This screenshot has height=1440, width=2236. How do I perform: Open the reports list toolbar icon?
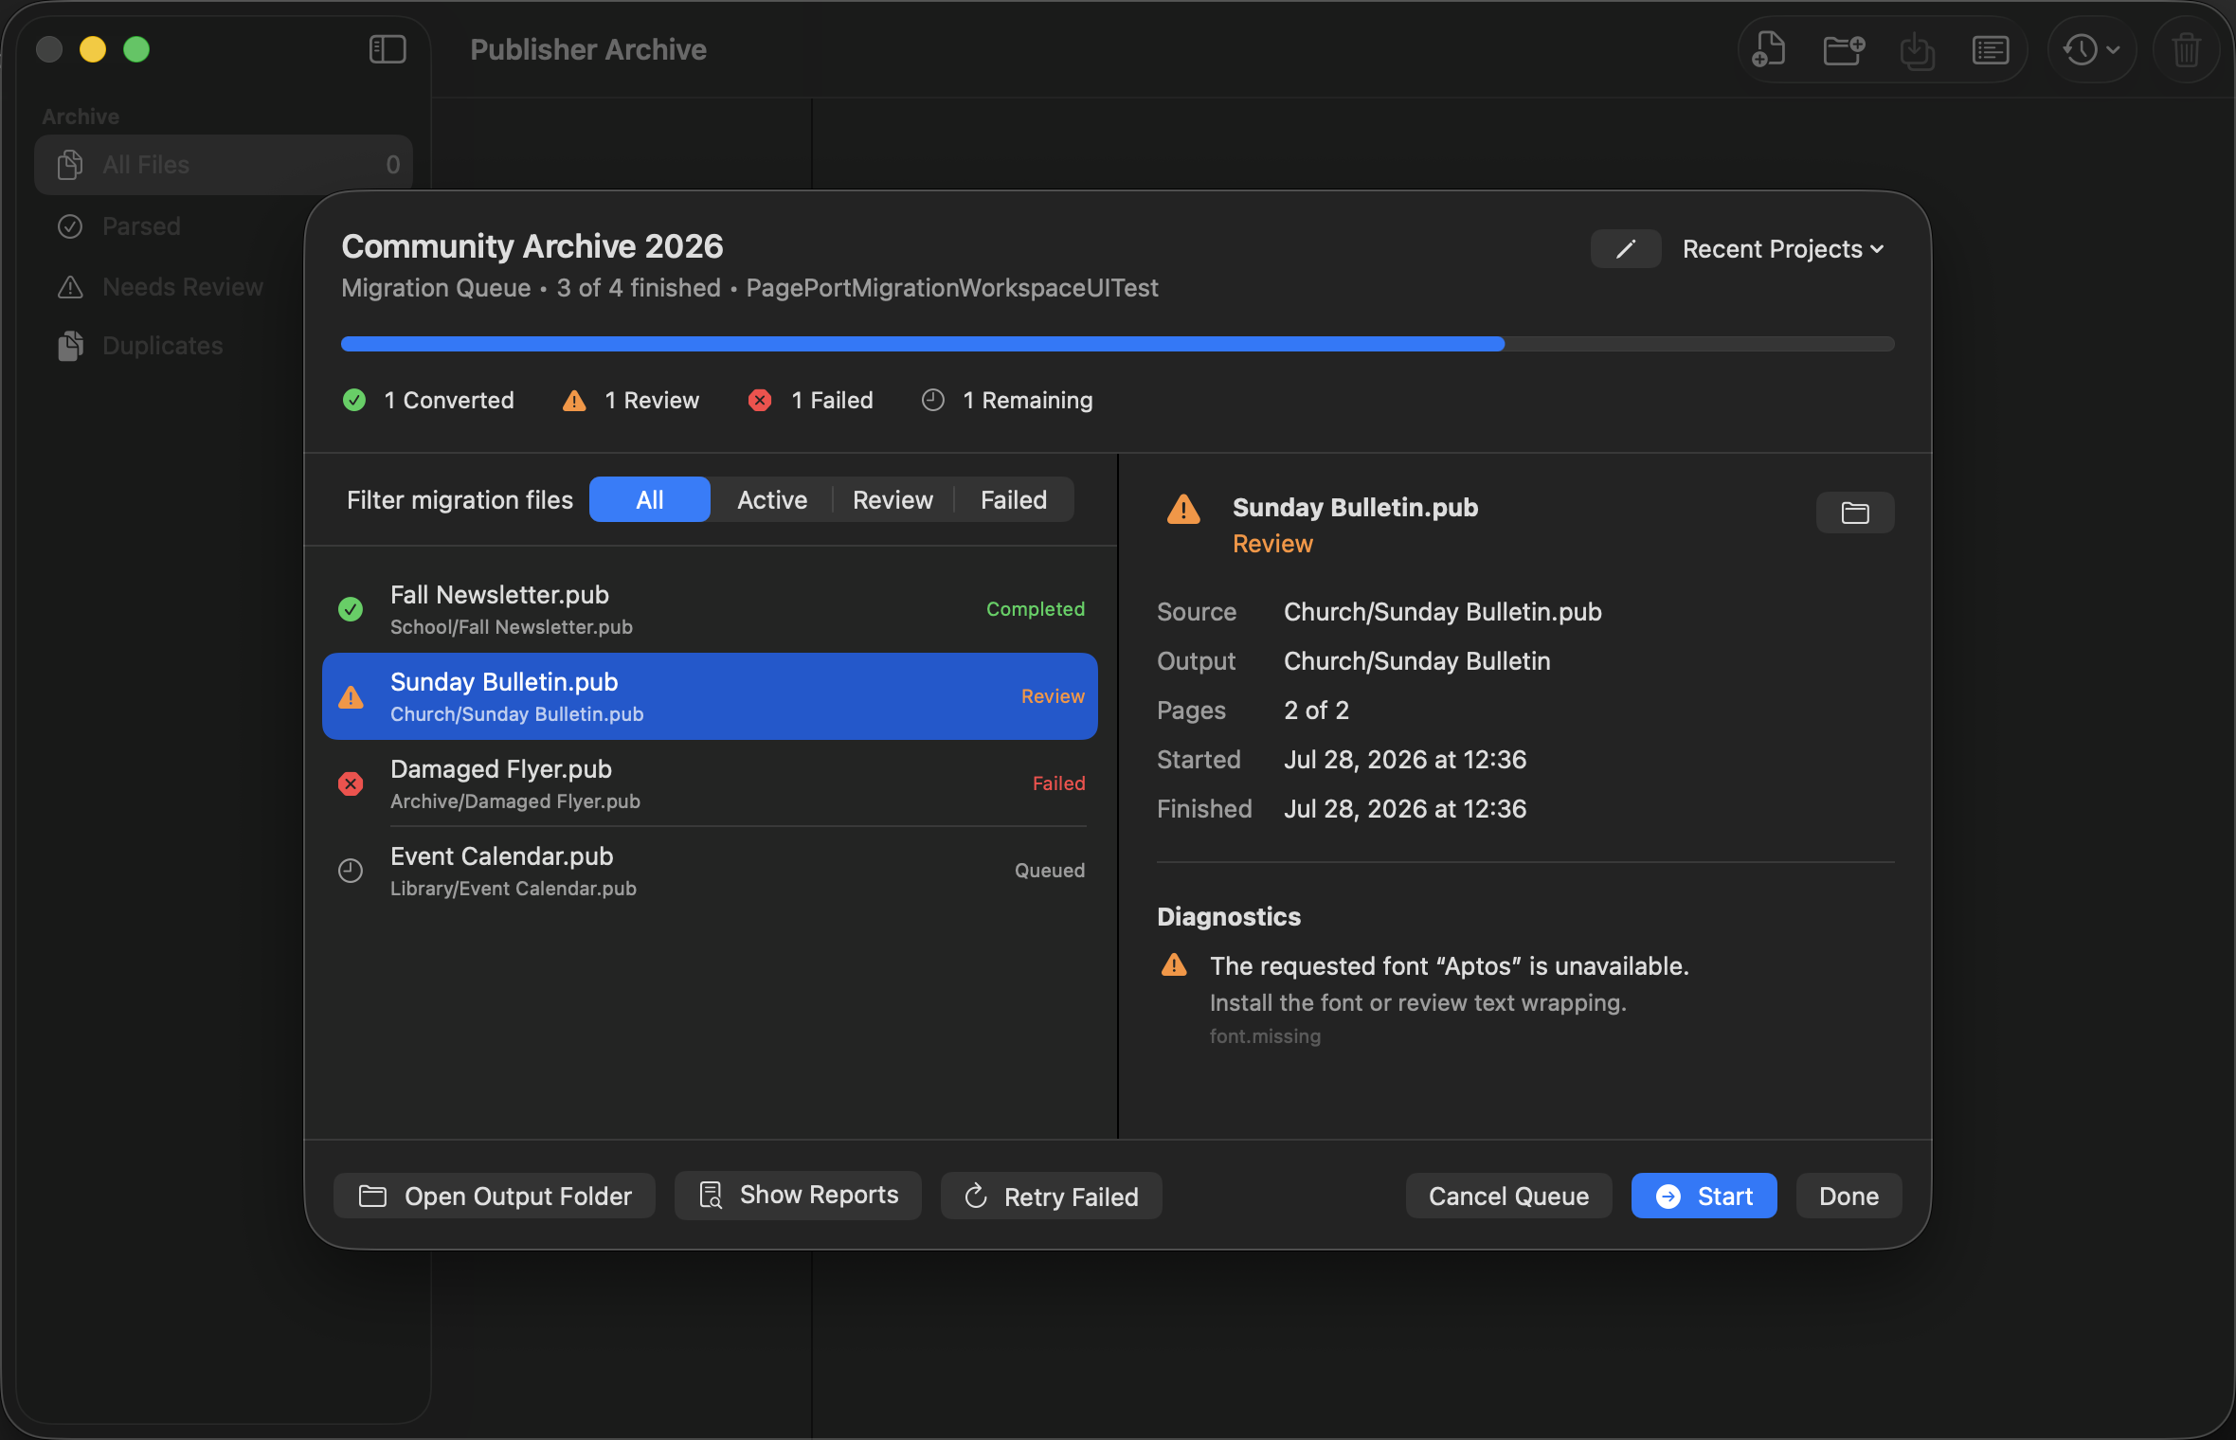(1991, 49)
